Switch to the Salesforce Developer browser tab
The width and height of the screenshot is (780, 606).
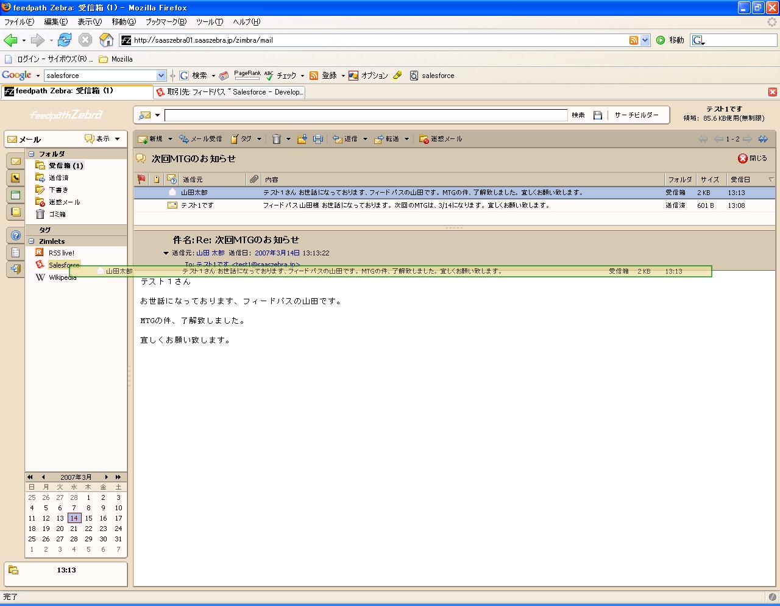click(229, 92)
